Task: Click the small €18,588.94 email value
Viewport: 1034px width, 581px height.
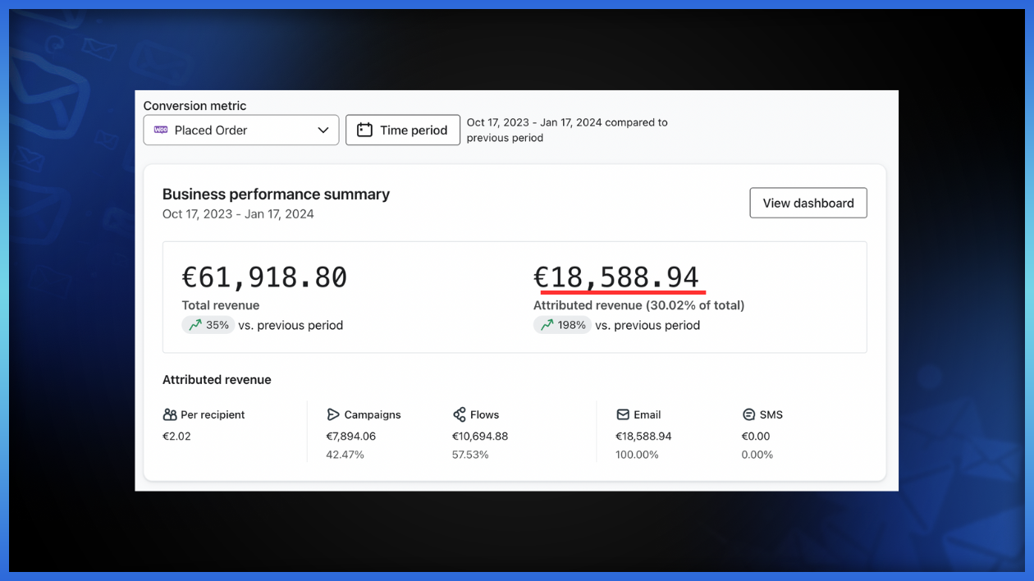Action: click(x=643, y=437)
